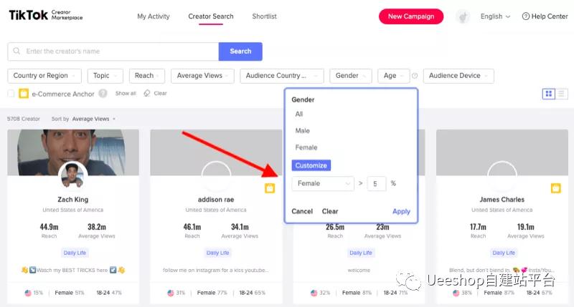Switch to list view layout icon
Image resolution: width=574 pixels, height=307 pixels.
[x=561, y=94]
